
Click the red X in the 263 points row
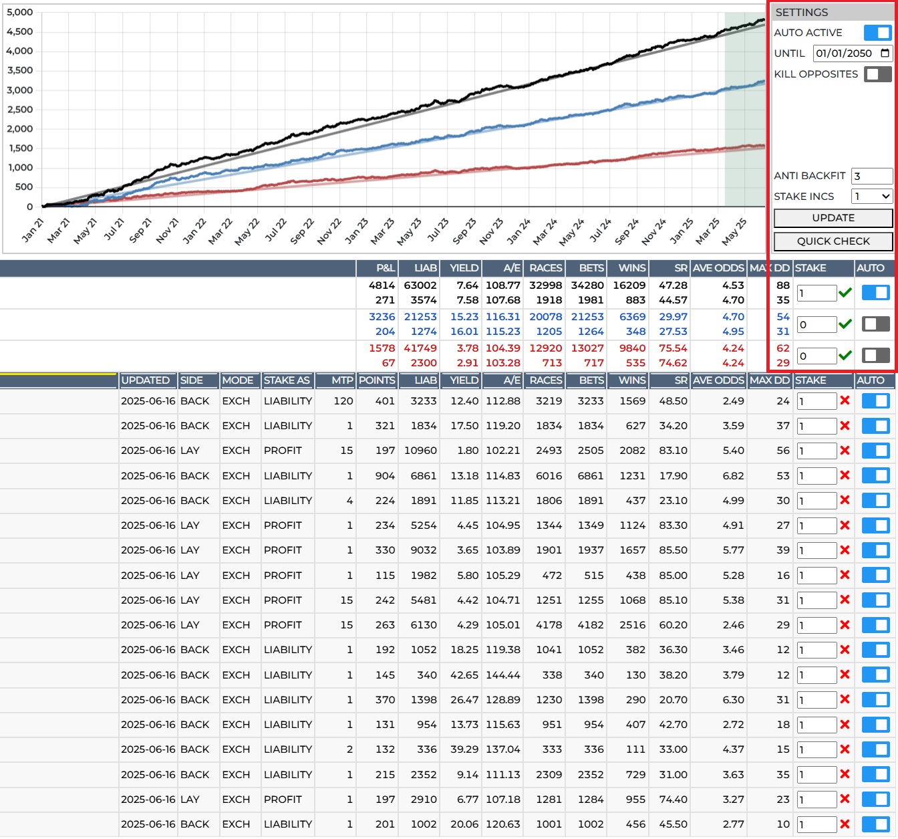(845, 625)
